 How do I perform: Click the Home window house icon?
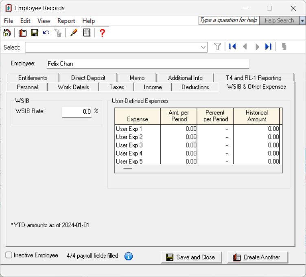[7, 33]
